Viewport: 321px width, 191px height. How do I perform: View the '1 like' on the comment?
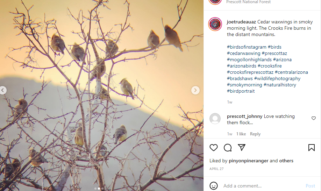[x=241, y=134]
